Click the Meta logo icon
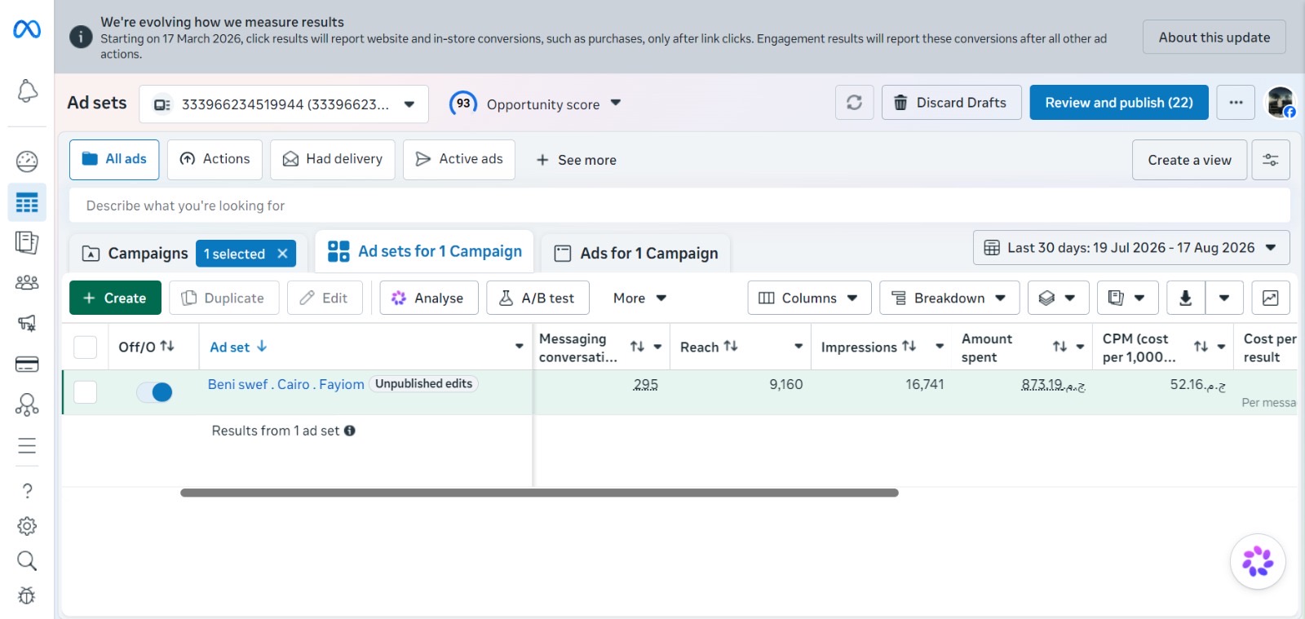1305x619 pixels. click(27, 29)
